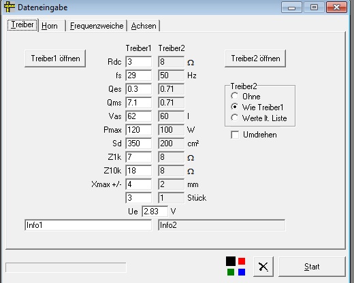The height and width of the screenshot is (283, 354).
Task: Click the Treiber2 Z10k field
Action: [x=172, y=171]
